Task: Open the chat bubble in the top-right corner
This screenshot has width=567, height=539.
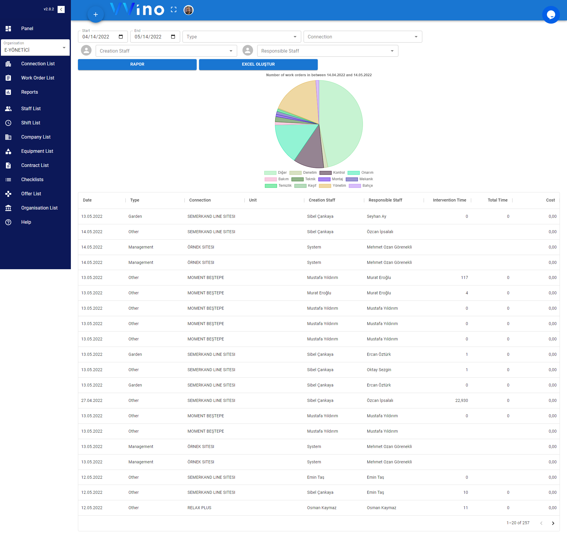Action: [x=551, y=14]
